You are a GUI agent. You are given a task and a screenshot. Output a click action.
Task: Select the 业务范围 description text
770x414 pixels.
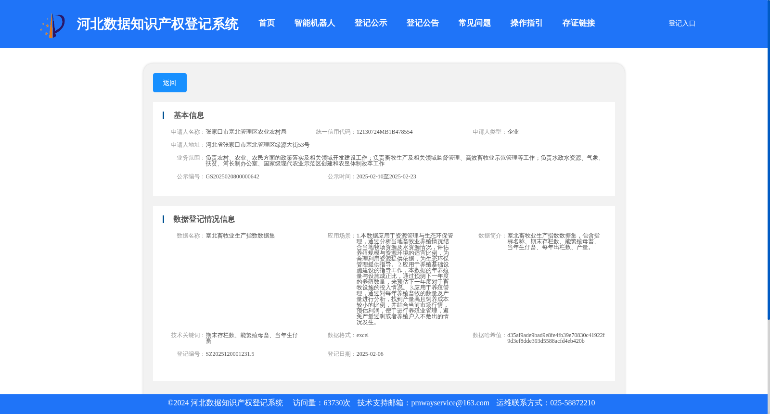[404, 161]
